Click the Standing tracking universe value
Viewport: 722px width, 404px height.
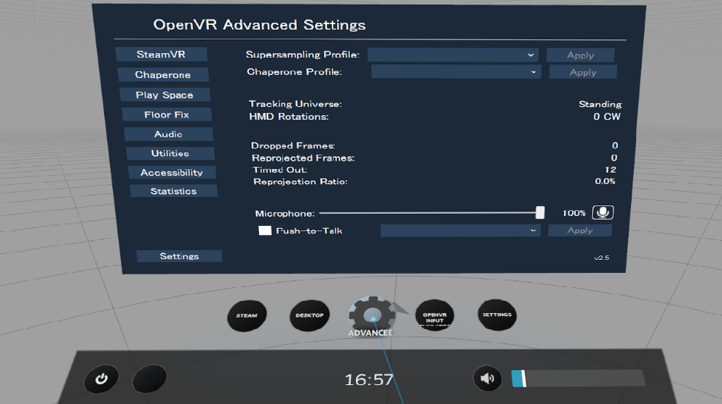click(600, 105)
